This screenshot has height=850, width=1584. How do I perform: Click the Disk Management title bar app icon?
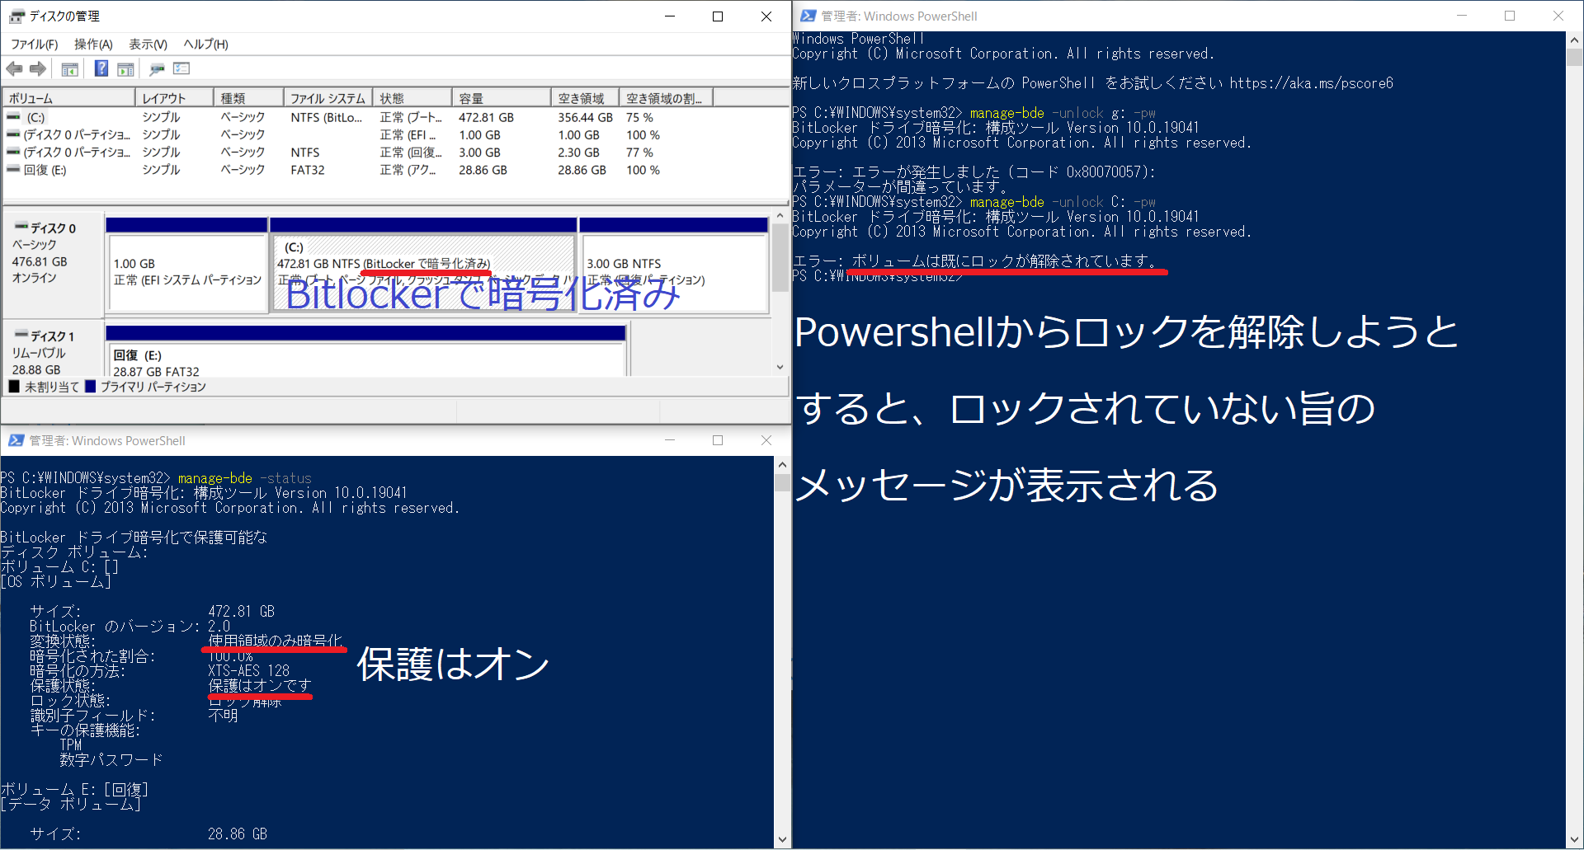point(16,16)
